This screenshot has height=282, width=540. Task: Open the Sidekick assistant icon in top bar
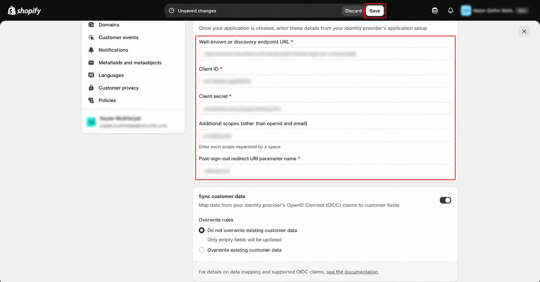(435, 11)
